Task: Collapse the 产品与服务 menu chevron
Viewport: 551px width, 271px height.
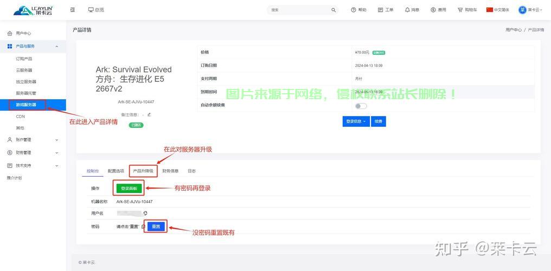Action: pyautogui.click(x=56, y=46)
